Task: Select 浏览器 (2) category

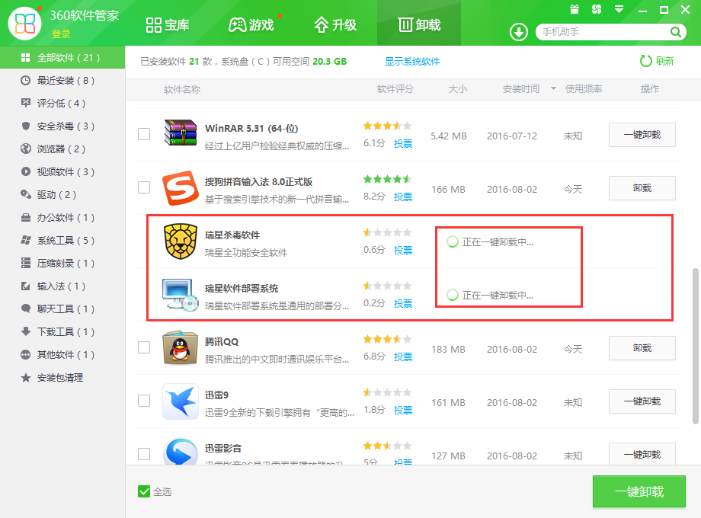Action: pyautogui.click(x=62, y=149)
